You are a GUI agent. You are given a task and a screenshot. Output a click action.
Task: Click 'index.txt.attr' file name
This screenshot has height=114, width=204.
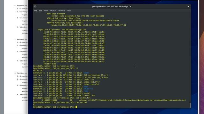pos(91,82)
